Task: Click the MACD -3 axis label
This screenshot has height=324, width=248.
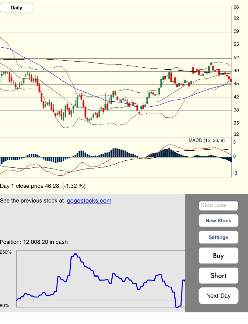Action: coord(235,173)
